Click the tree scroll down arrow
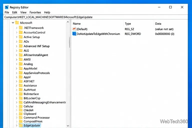Screen dimensions: 192x128 pos(68,126)
